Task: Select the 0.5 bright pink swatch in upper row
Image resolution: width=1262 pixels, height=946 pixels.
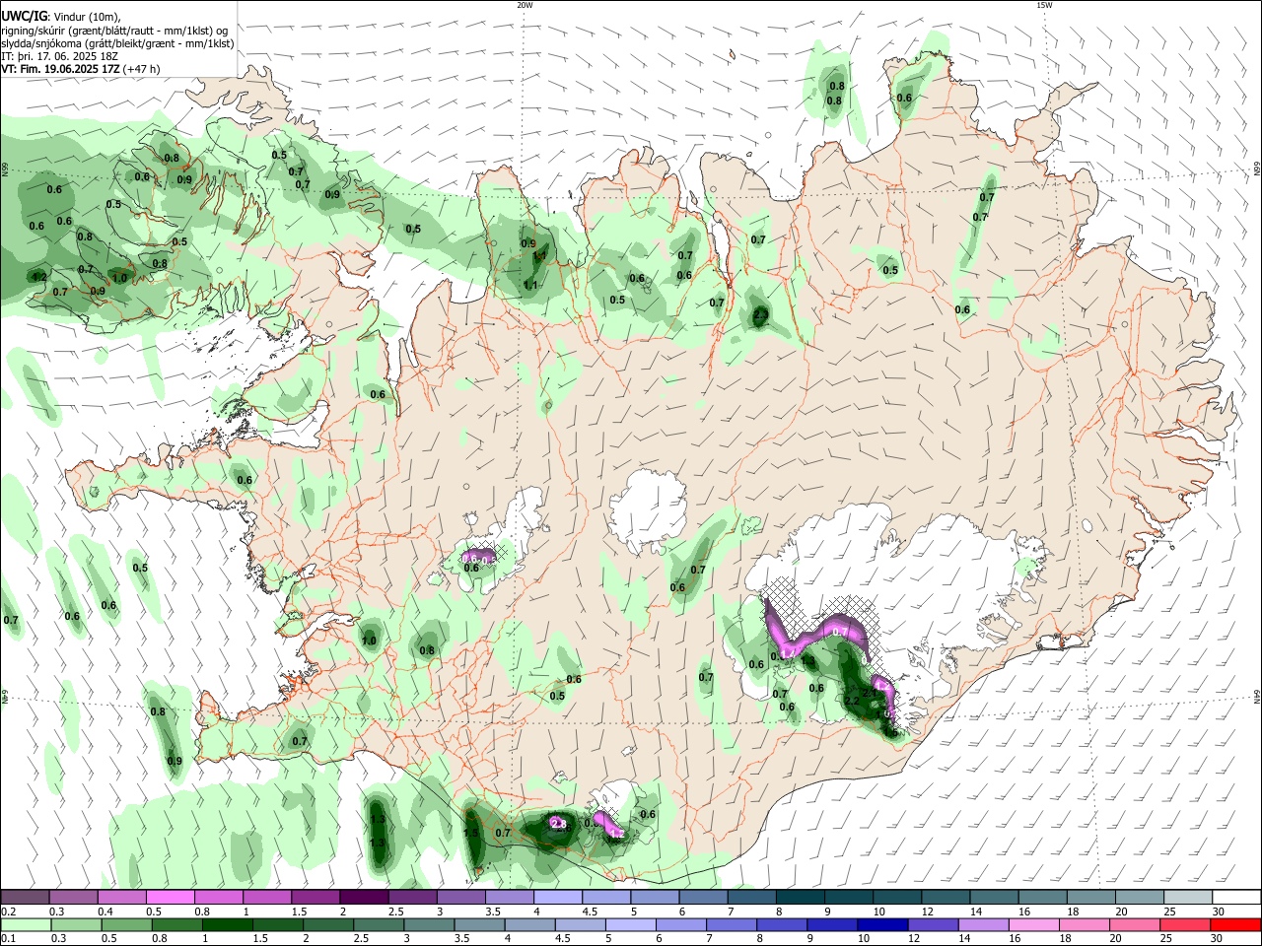Action: tap(171, 897)
